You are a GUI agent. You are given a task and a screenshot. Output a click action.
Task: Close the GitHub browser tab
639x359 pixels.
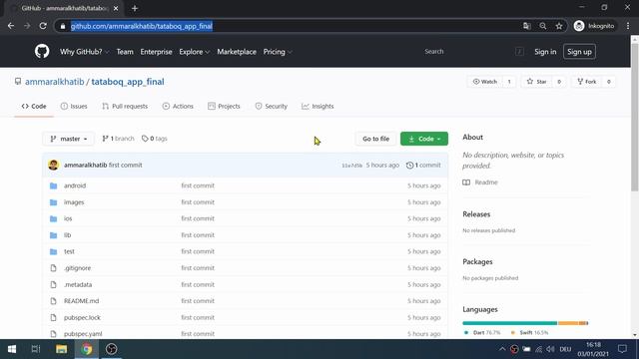[x=116, y=8]
